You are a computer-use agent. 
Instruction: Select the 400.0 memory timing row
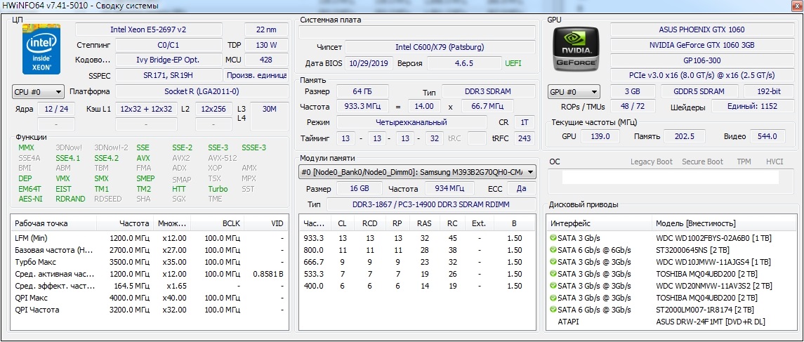pyautogui.click(x=418, y=286)
